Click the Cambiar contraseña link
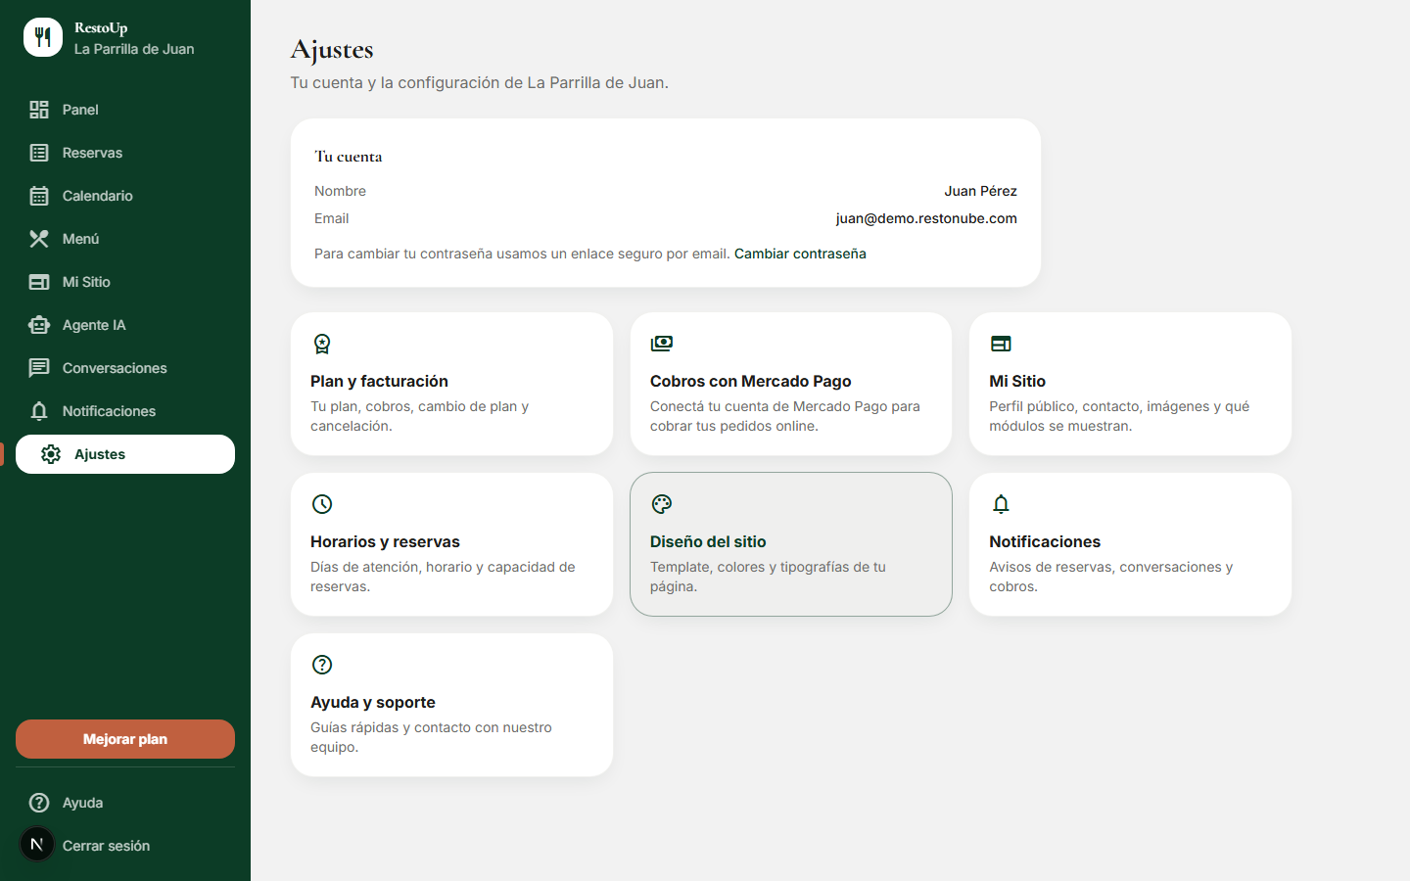 click(800, 254)
